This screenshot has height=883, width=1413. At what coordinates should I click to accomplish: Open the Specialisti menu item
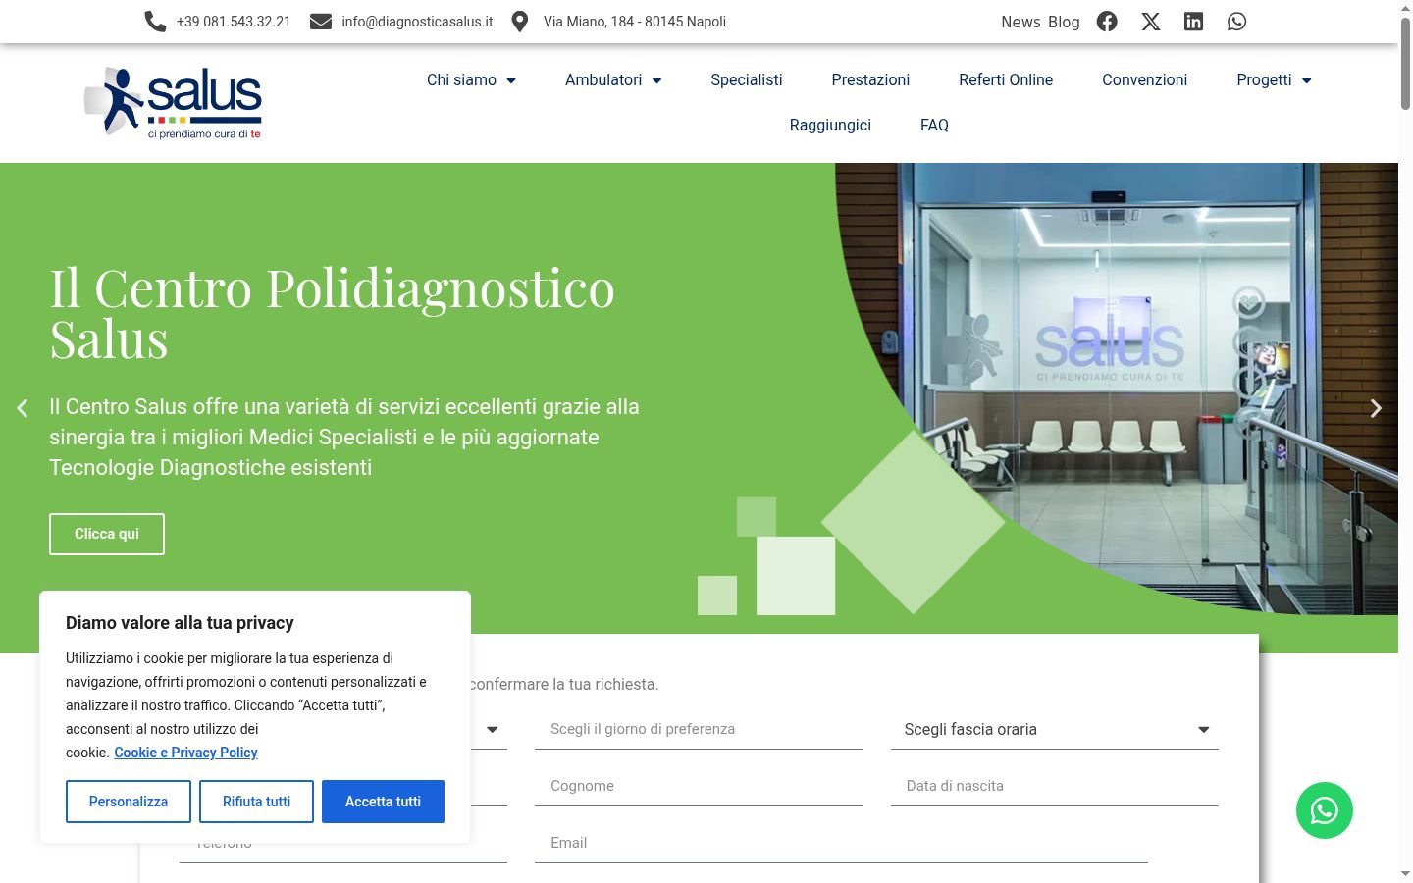click(x=747, y=80)
